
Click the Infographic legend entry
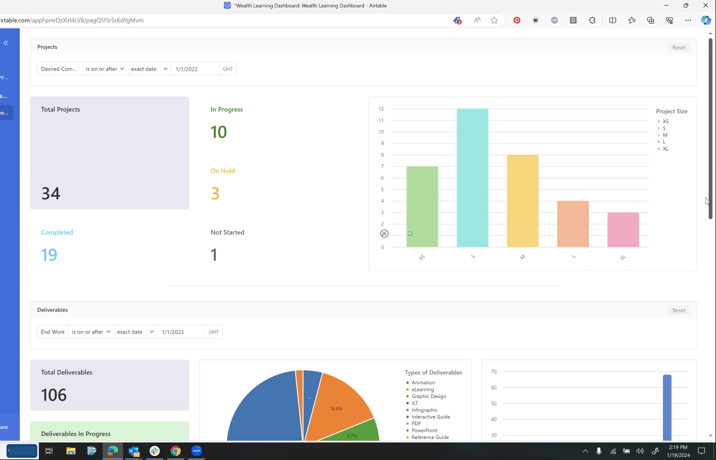tap(422, 410)
